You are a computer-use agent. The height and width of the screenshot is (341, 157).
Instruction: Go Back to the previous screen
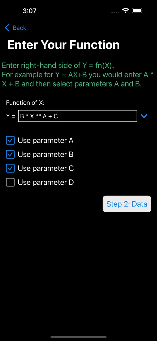[15, 28]
